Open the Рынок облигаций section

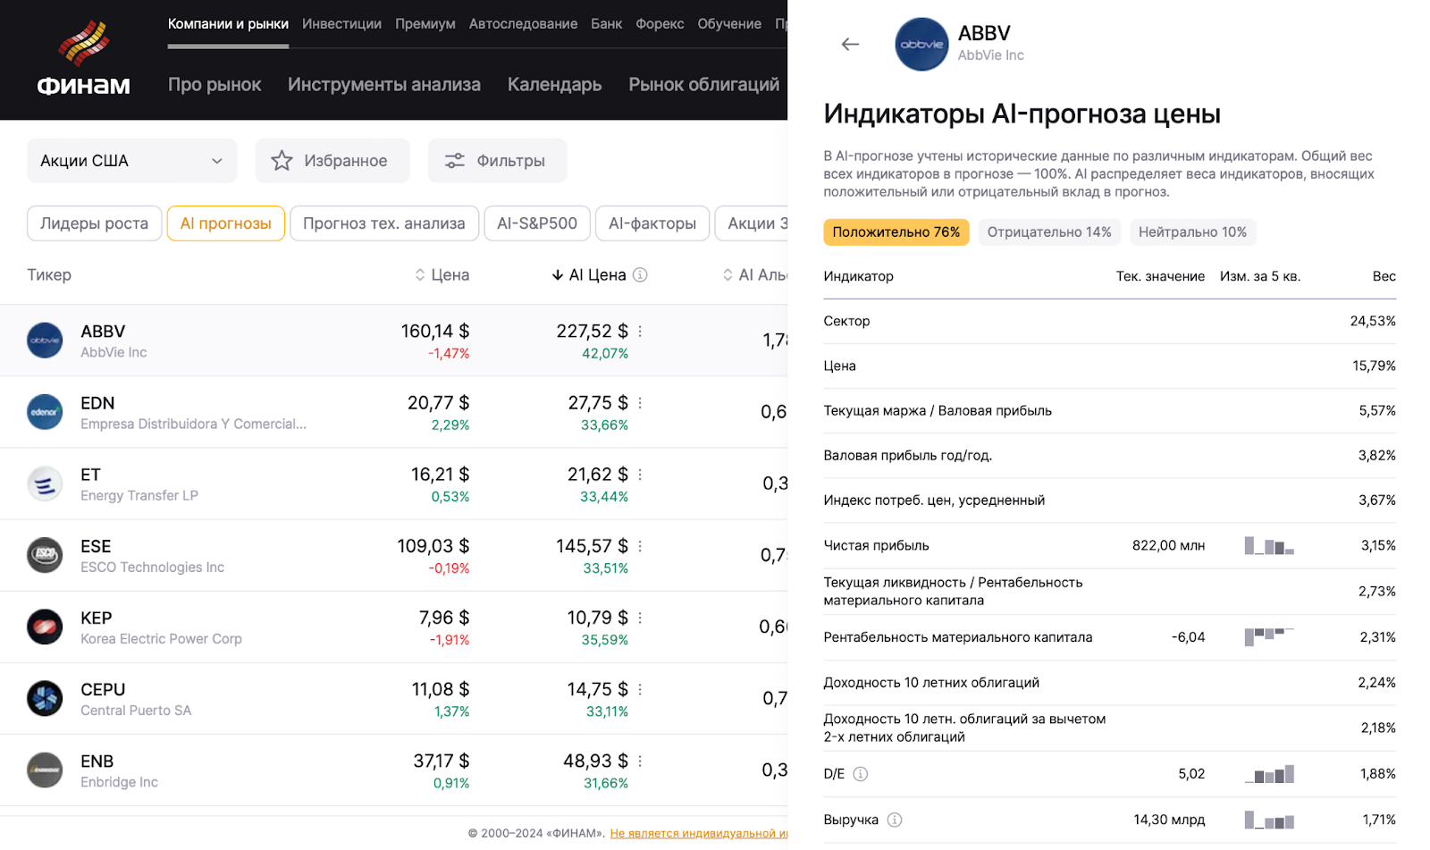pyautogui.click(x=703, y=85)
